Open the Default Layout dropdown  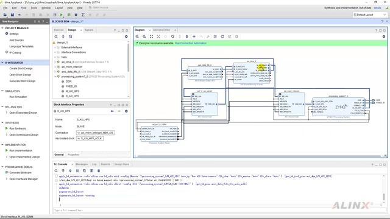tap(370, 15)
